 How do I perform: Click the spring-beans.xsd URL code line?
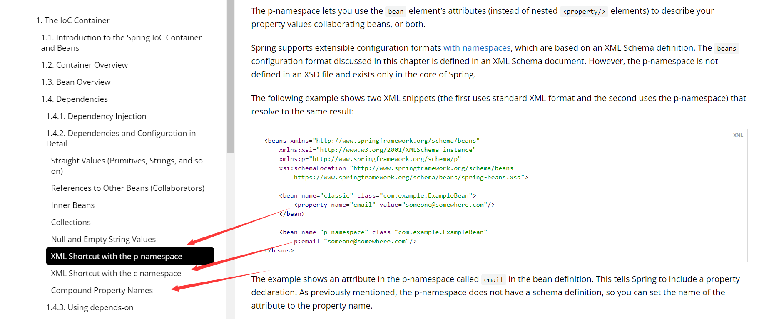point(411,177)
